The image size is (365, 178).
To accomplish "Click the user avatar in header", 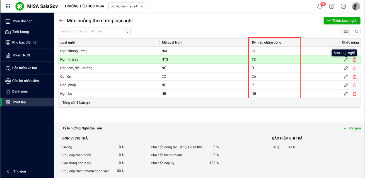I will pos(356,6).
